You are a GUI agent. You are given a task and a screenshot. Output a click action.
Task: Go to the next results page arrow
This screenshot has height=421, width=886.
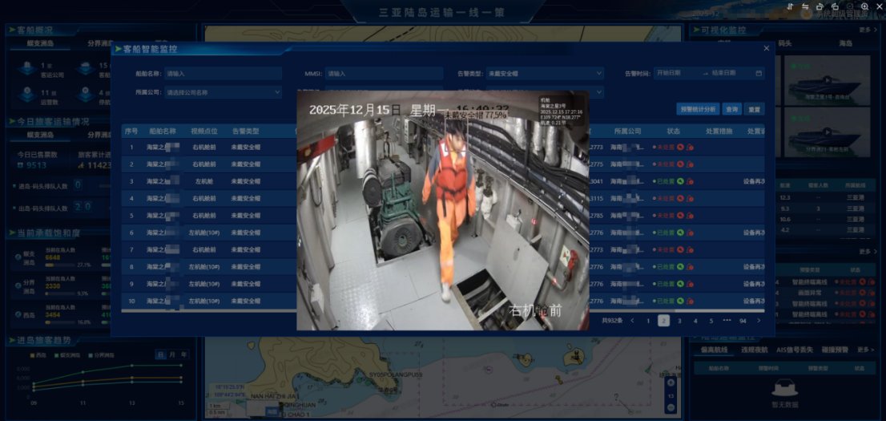pyautogui.click(x=759, y=321)
